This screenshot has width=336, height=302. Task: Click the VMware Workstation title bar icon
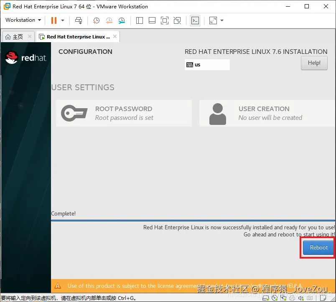pyautogui.click(x=7, y=6)
